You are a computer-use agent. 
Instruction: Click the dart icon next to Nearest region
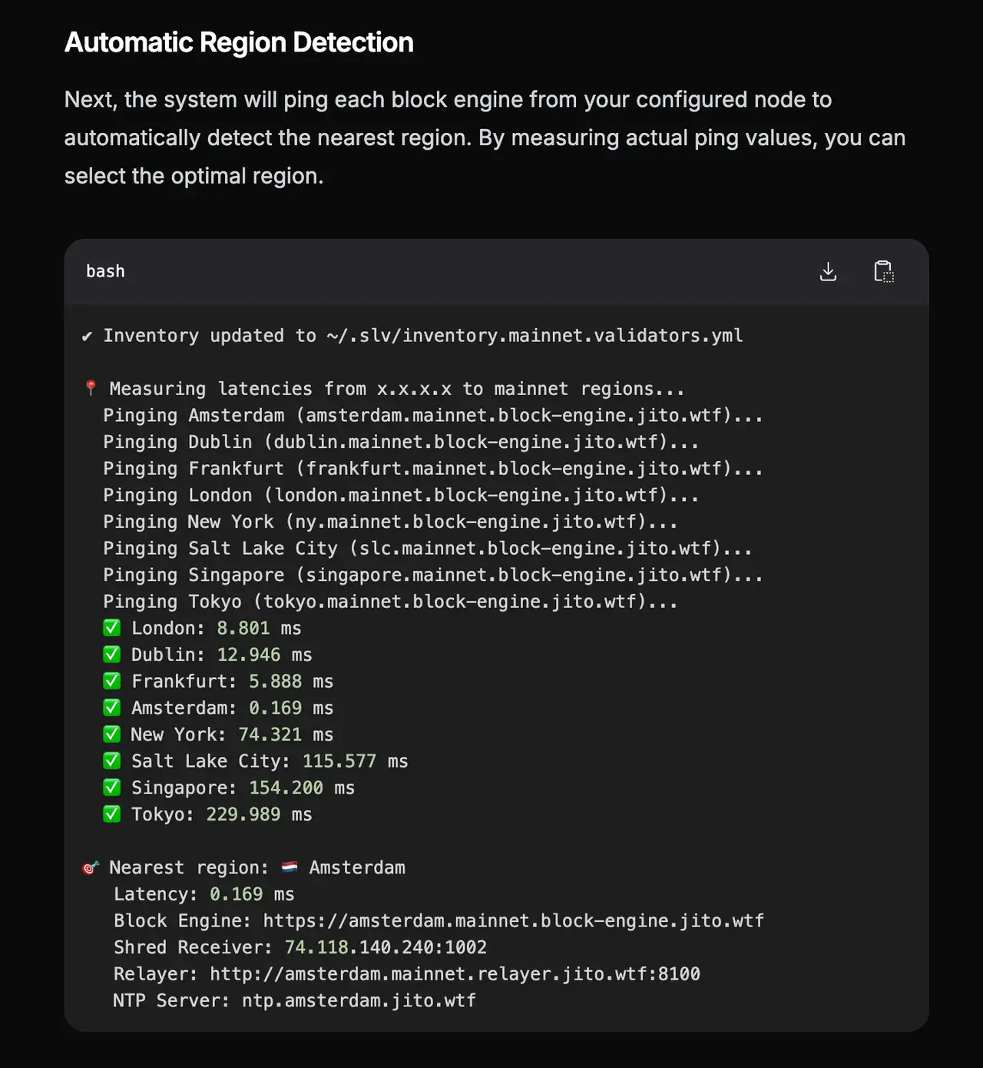[90, 867]
